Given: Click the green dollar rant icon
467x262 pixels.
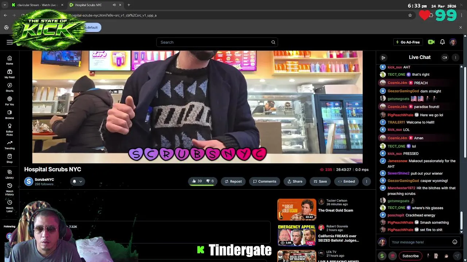Looking at the screenshot, I should pos(382,256).
